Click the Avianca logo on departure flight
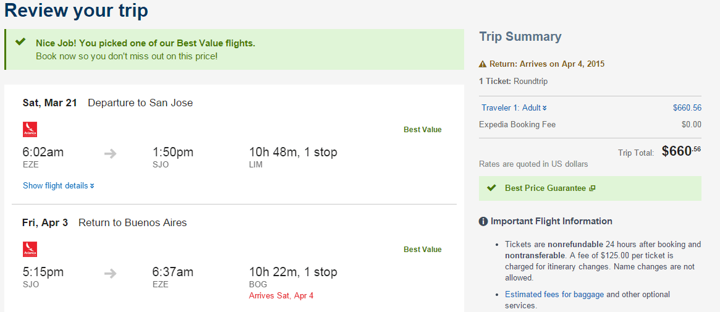720x312 pixels. pos(30,129)
